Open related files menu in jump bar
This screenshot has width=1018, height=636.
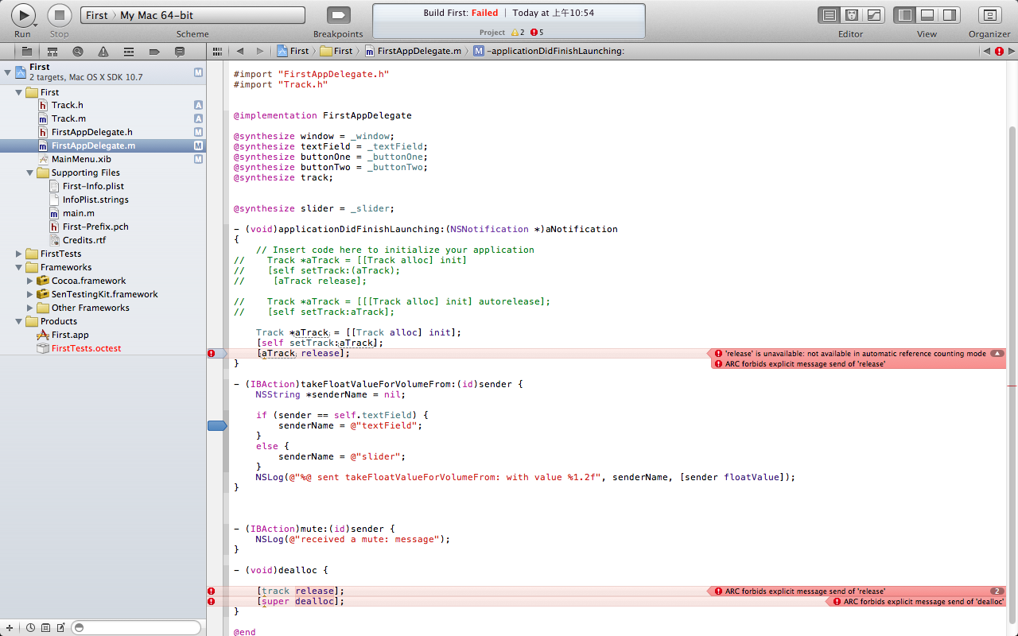217,51
